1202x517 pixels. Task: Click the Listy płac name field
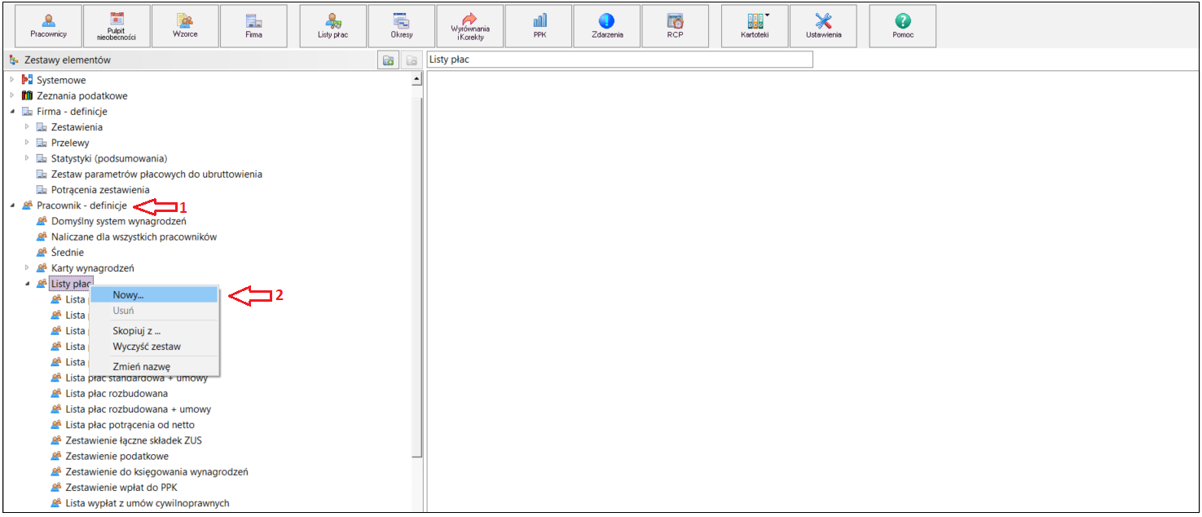619,60
